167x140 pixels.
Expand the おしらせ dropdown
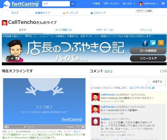click(x=129, y=4)
